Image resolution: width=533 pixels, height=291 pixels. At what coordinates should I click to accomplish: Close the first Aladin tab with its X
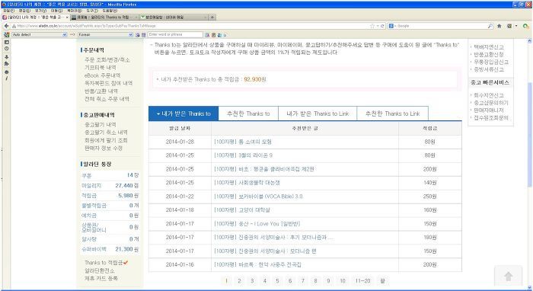pyautogui.click(x=67, y=17)
